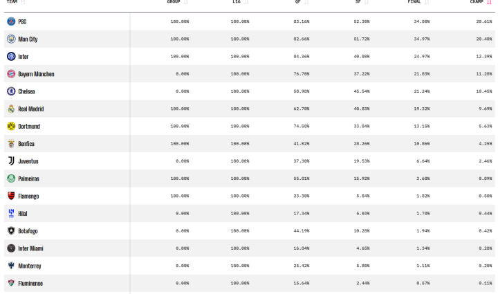
Task: Select the Inter club logo
Action: pos(11,57)
